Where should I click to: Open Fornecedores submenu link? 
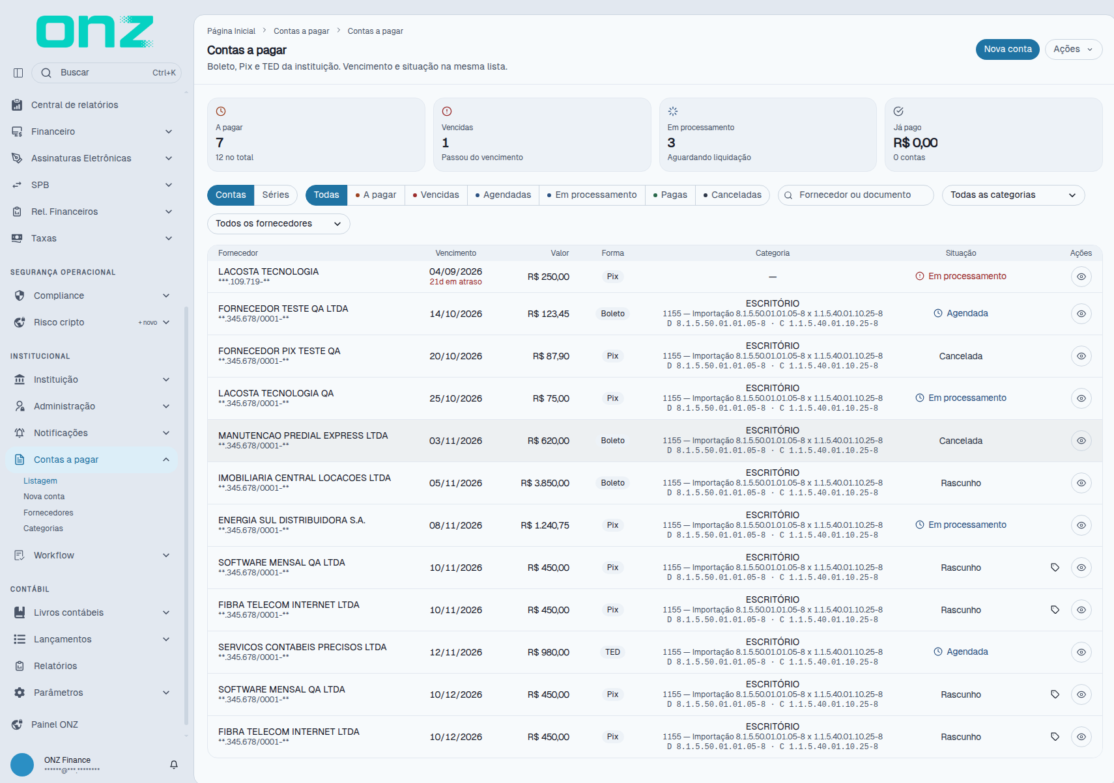coord(48,513)
